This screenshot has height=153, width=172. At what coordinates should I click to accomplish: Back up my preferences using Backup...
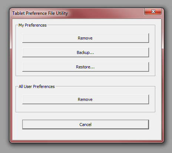[86, 52]
